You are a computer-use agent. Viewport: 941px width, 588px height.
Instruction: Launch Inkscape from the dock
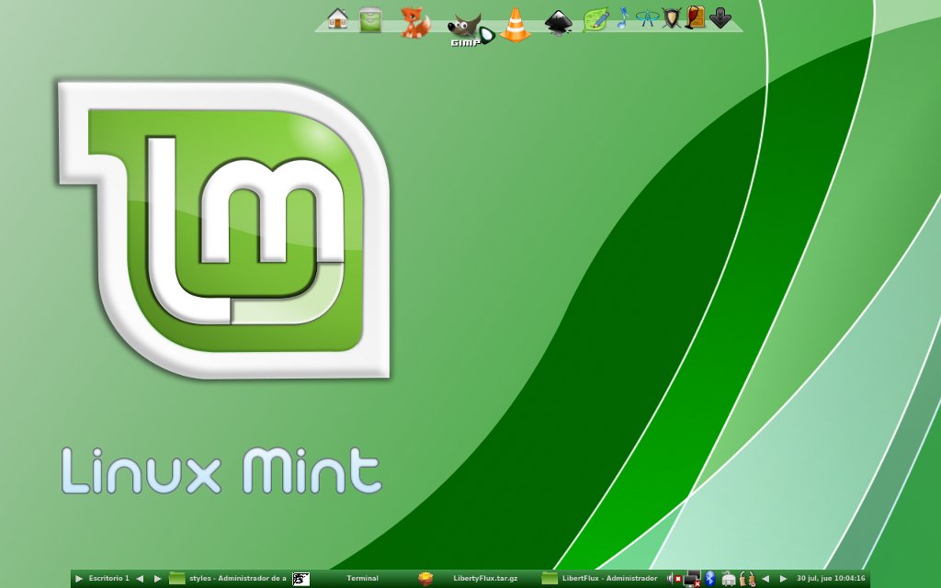coord(558,22)
